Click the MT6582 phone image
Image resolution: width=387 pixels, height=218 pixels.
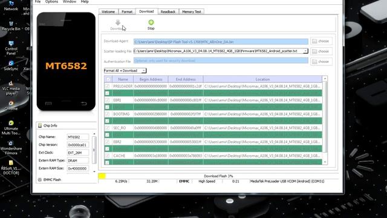pos(66,62)
